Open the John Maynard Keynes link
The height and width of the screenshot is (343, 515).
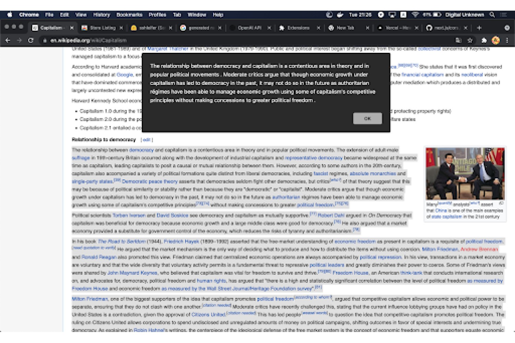tap(132, 273)
